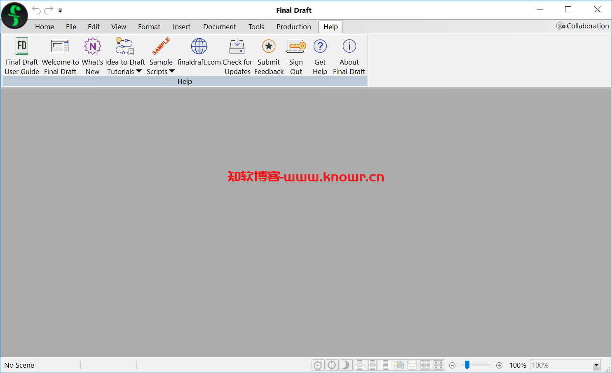The image size is (612, 373).
Task: Click the zoom in plus icon
Action: (x=499, y=366)
